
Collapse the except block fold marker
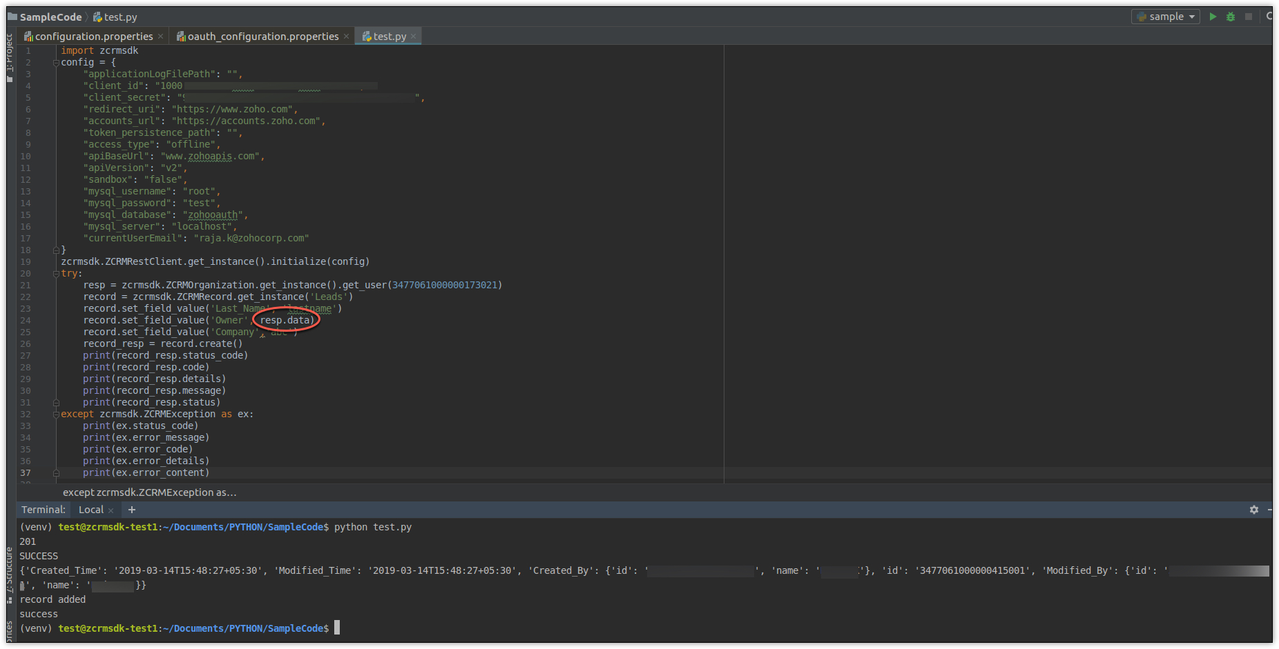coord(56,415)
